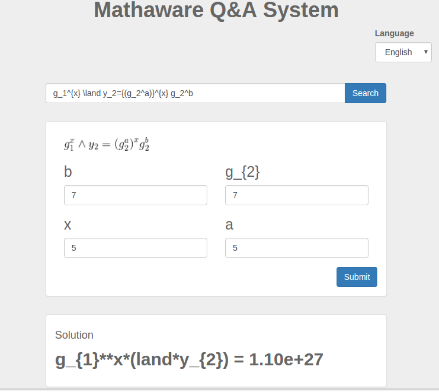The width and height of the screenshot is (439, 392).
Task: Click the rendered math formula
Action: click(106, 144)
